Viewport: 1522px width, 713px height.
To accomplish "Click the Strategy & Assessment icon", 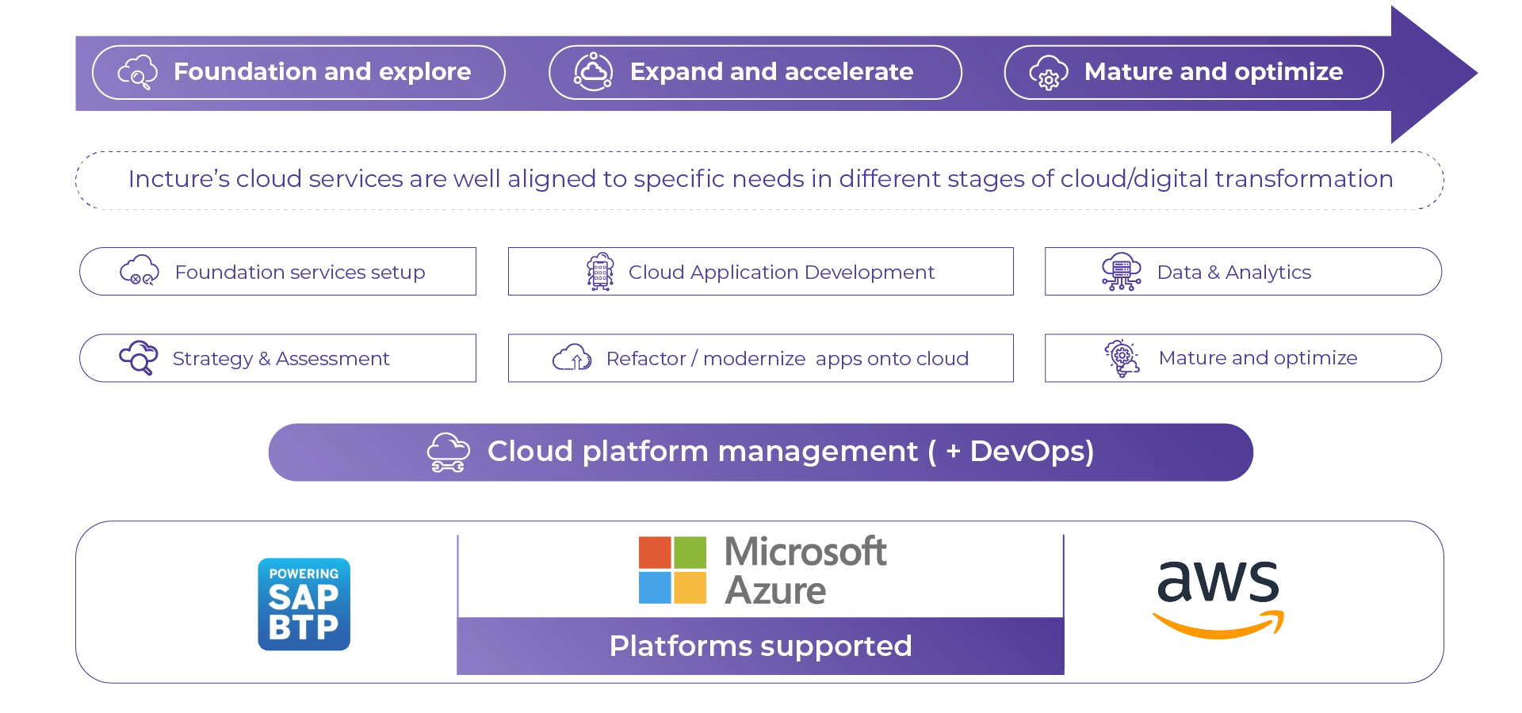I will [136, 357].
